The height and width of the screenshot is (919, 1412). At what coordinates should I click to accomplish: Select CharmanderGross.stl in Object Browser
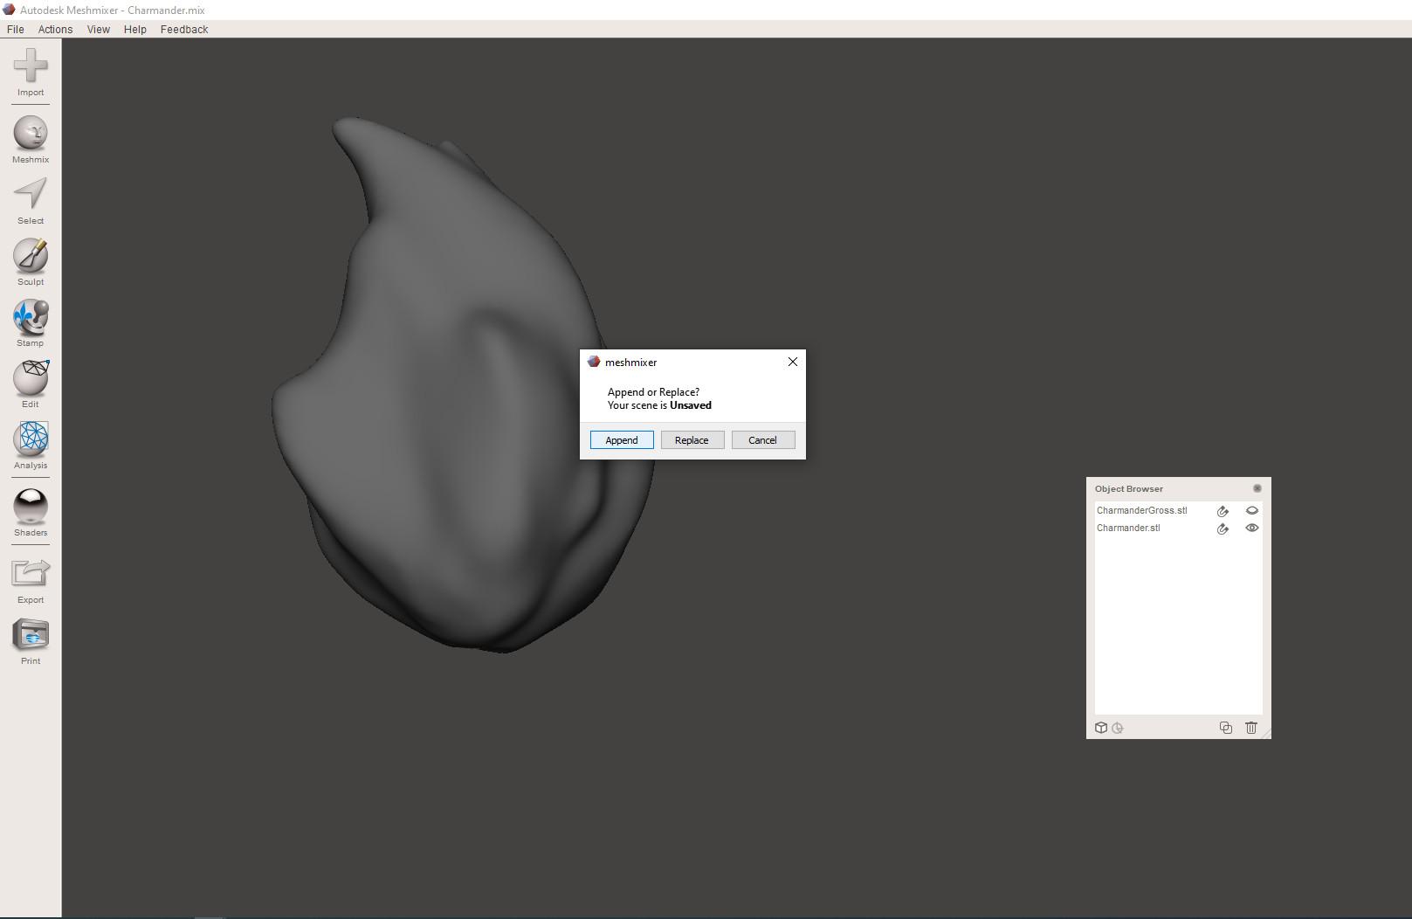[x=1142, y=511]
